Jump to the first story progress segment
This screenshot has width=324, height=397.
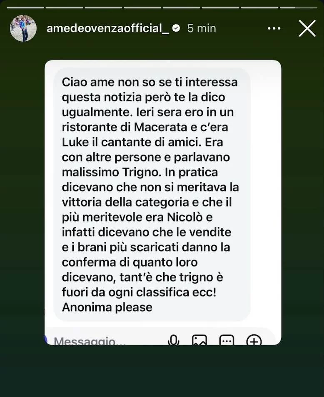tap(25, 8)
